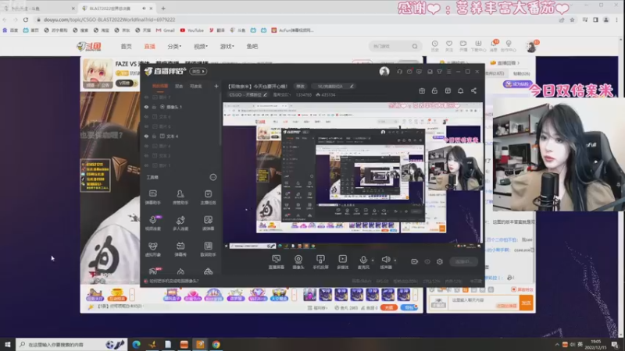
Task: Click the streamer avatar in the app title bar
Action: (384, 71)
